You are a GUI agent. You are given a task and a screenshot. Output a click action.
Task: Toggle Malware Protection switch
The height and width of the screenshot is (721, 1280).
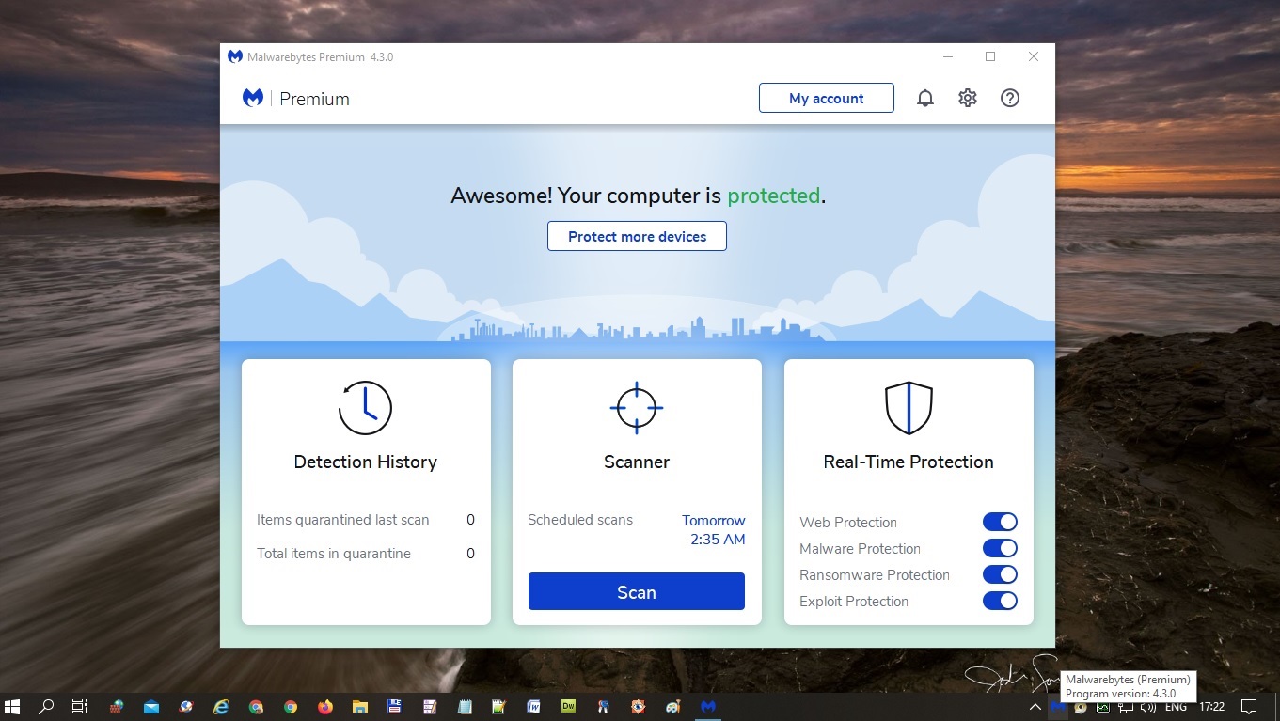(1000, 548)
